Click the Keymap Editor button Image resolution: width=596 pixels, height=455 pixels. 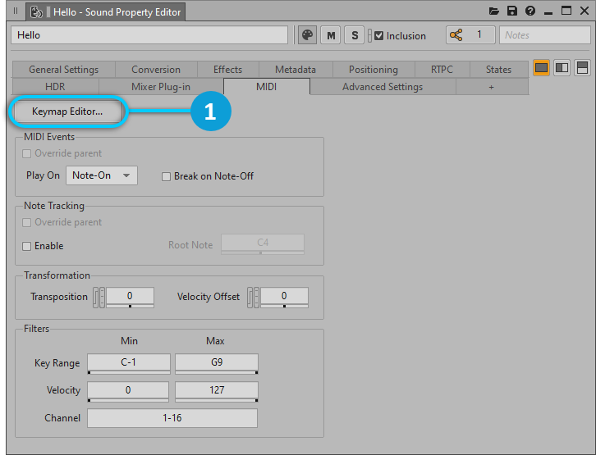point(67,112)
